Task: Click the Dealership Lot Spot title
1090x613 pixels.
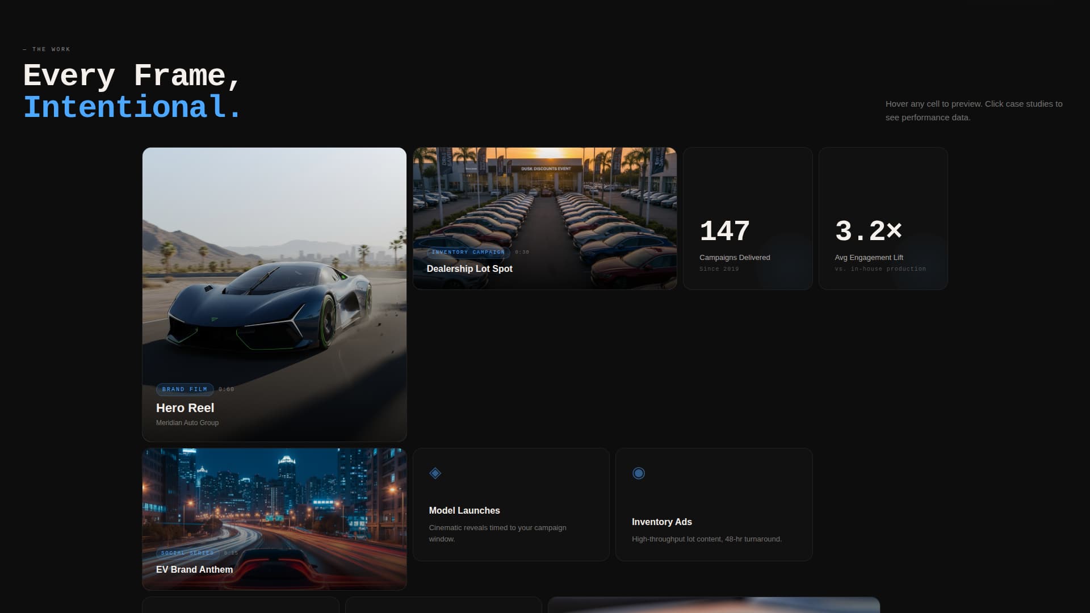Action: [x=469, y=268]
